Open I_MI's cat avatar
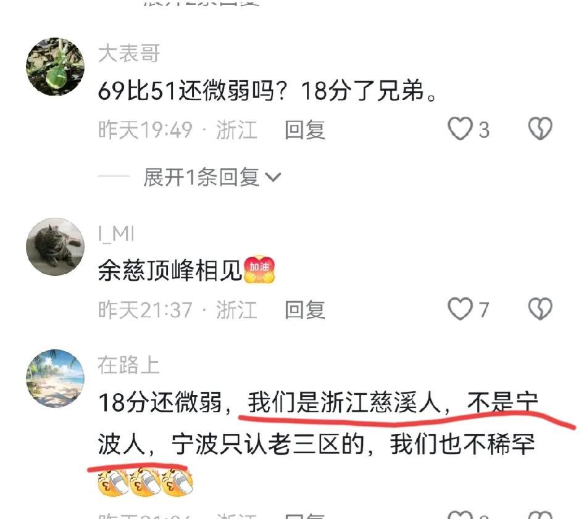This screenshot has width=584, height=519. 55,247
